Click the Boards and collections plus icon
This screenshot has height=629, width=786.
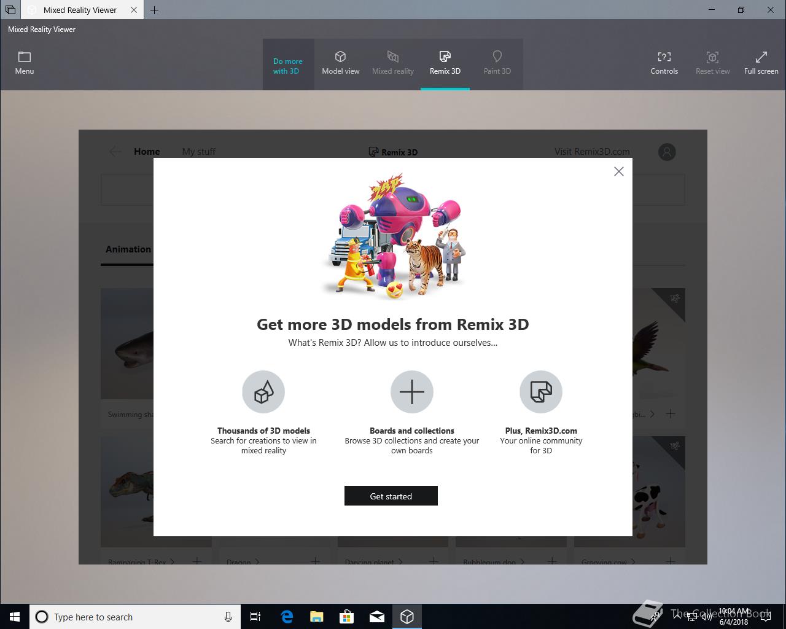coord(412,392)
